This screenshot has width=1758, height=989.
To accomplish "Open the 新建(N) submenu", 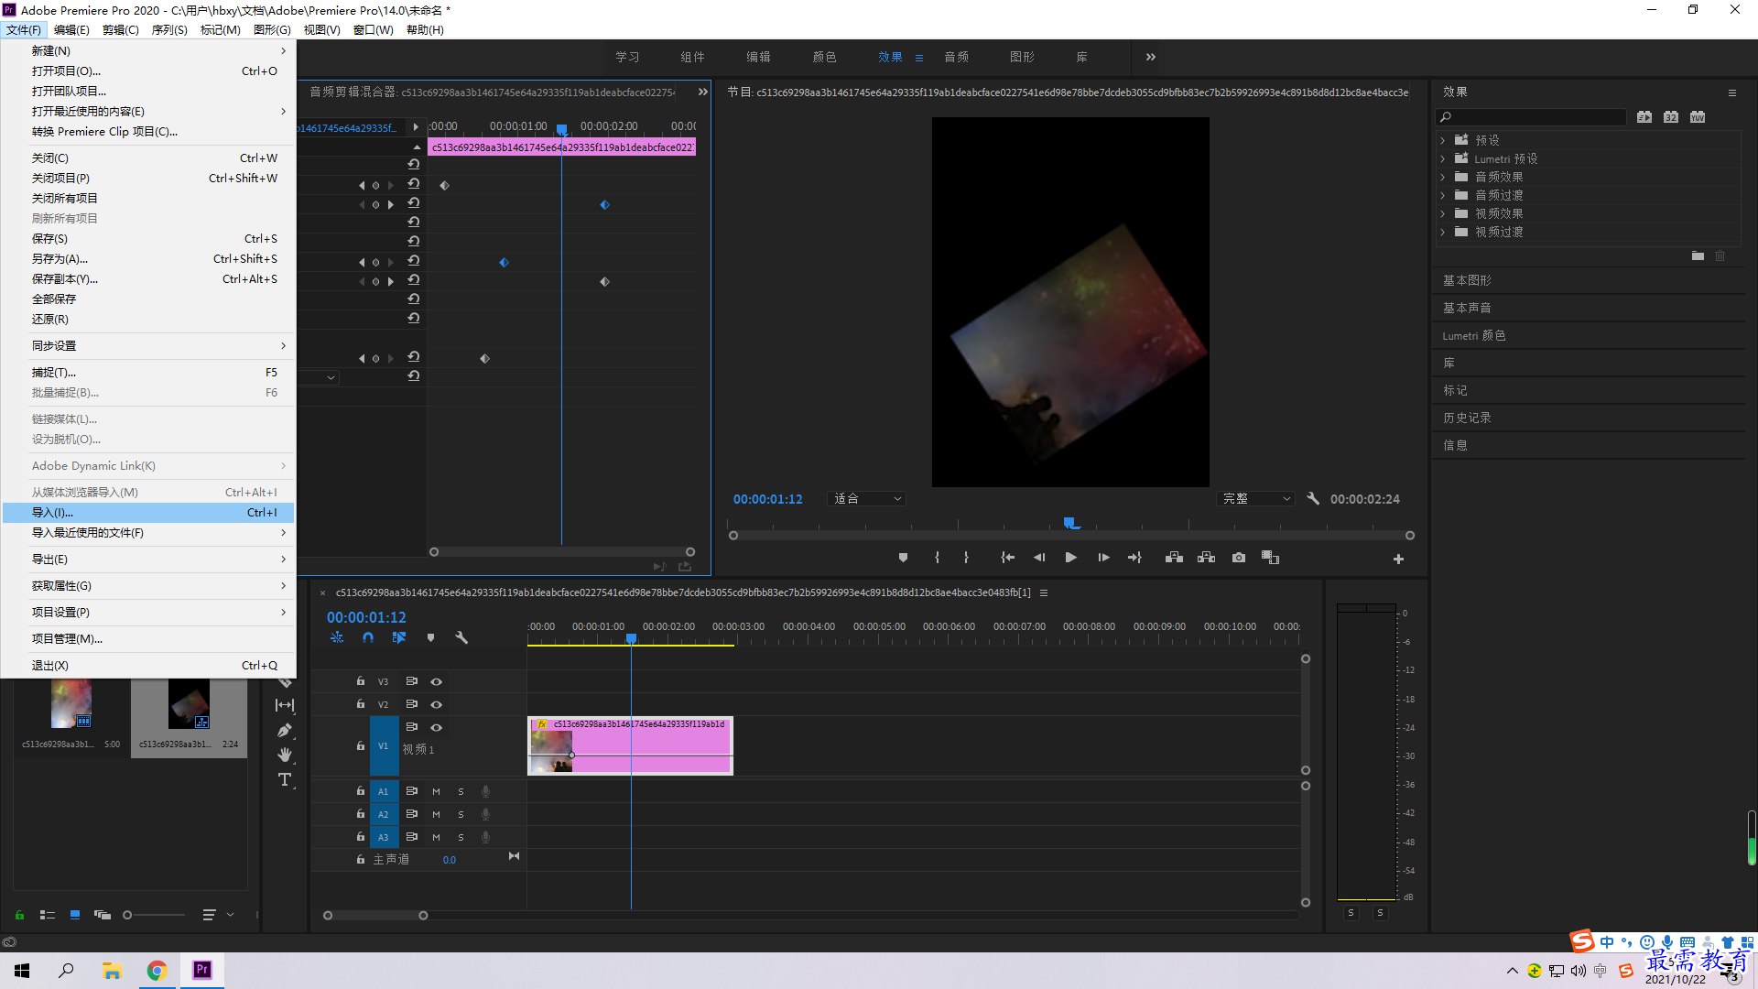I will point(148,51).
